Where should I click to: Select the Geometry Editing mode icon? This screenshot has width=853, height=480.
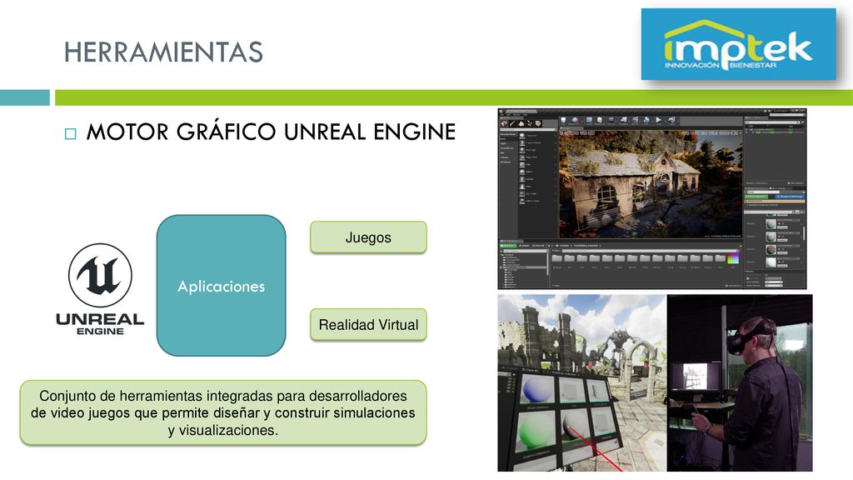click(539, 124)
